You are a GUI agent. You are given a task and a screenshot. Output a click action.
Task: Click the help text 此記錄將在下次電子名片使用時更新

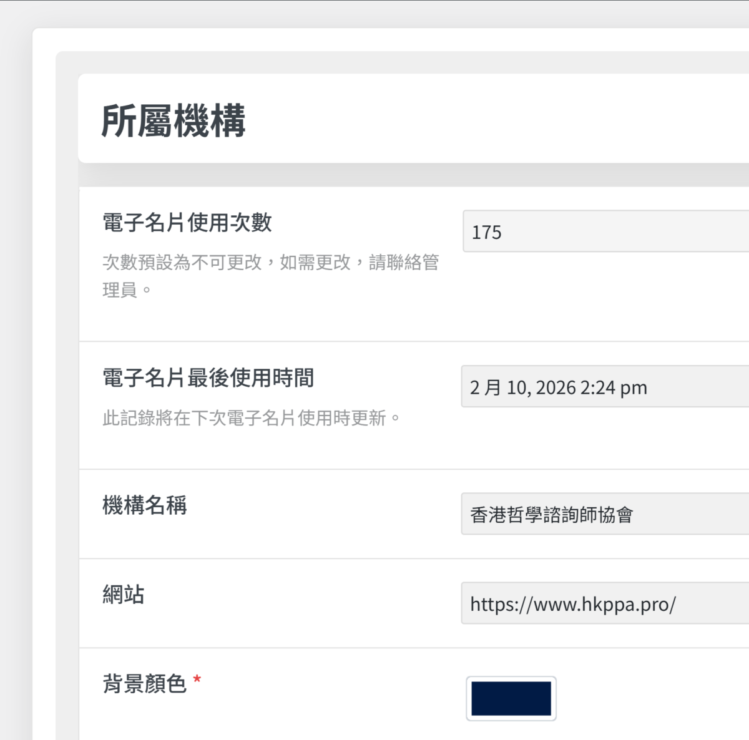click(251, 418)
